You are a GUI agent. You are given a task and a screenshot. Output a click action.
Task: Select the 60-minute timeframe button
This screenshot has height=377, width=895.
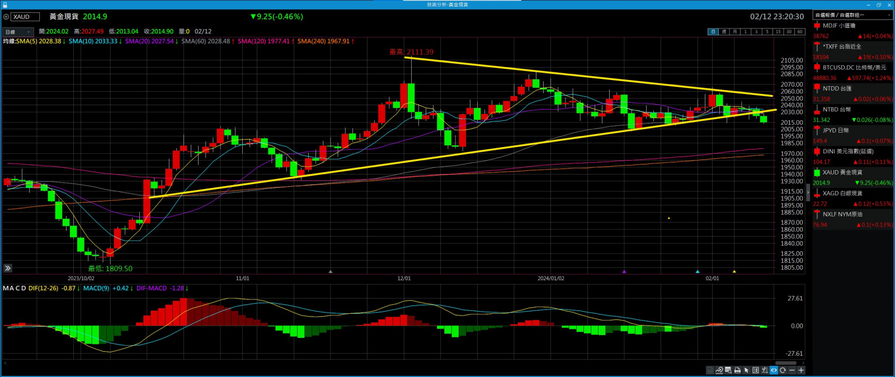[799, 32]
